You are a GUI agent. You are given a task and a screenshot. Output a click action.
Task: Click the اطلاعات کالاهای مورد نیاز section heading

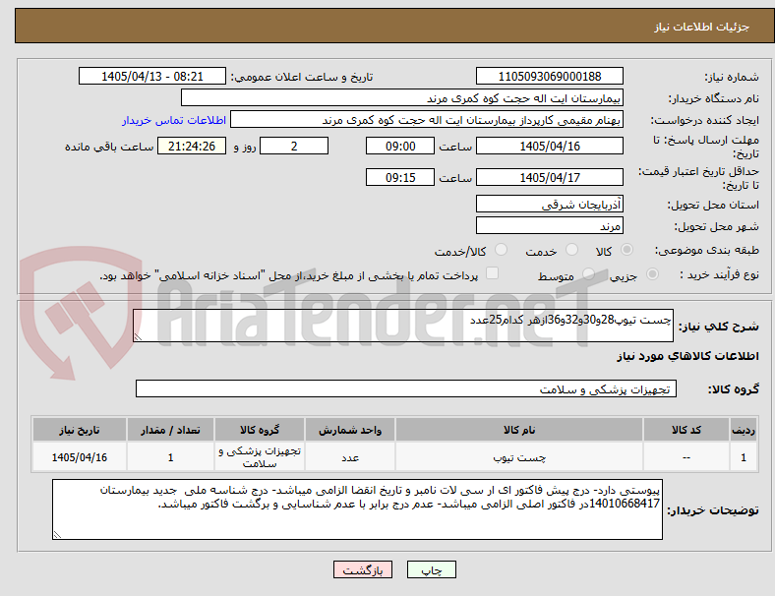click(687, 356)
